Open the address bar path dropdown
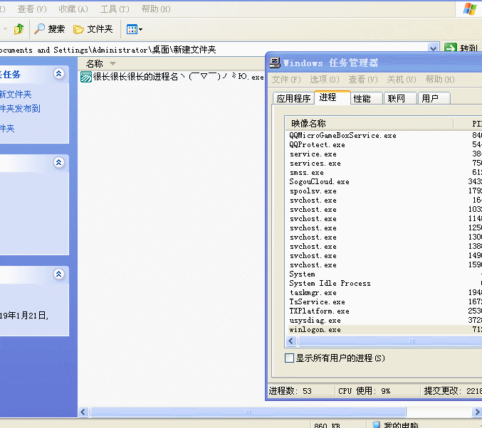The width and height of the screenshot is (482, 428). point(433,48)
